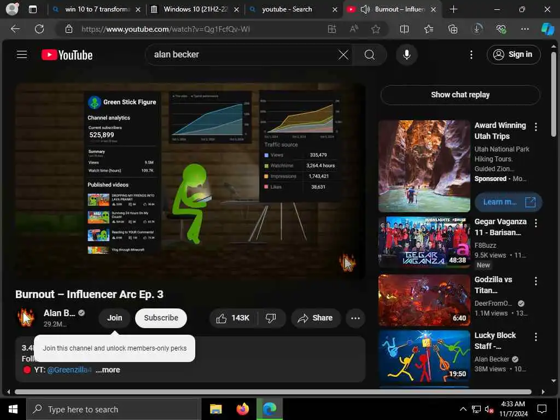
Task: Show chat replay
Action: (460, 95)
